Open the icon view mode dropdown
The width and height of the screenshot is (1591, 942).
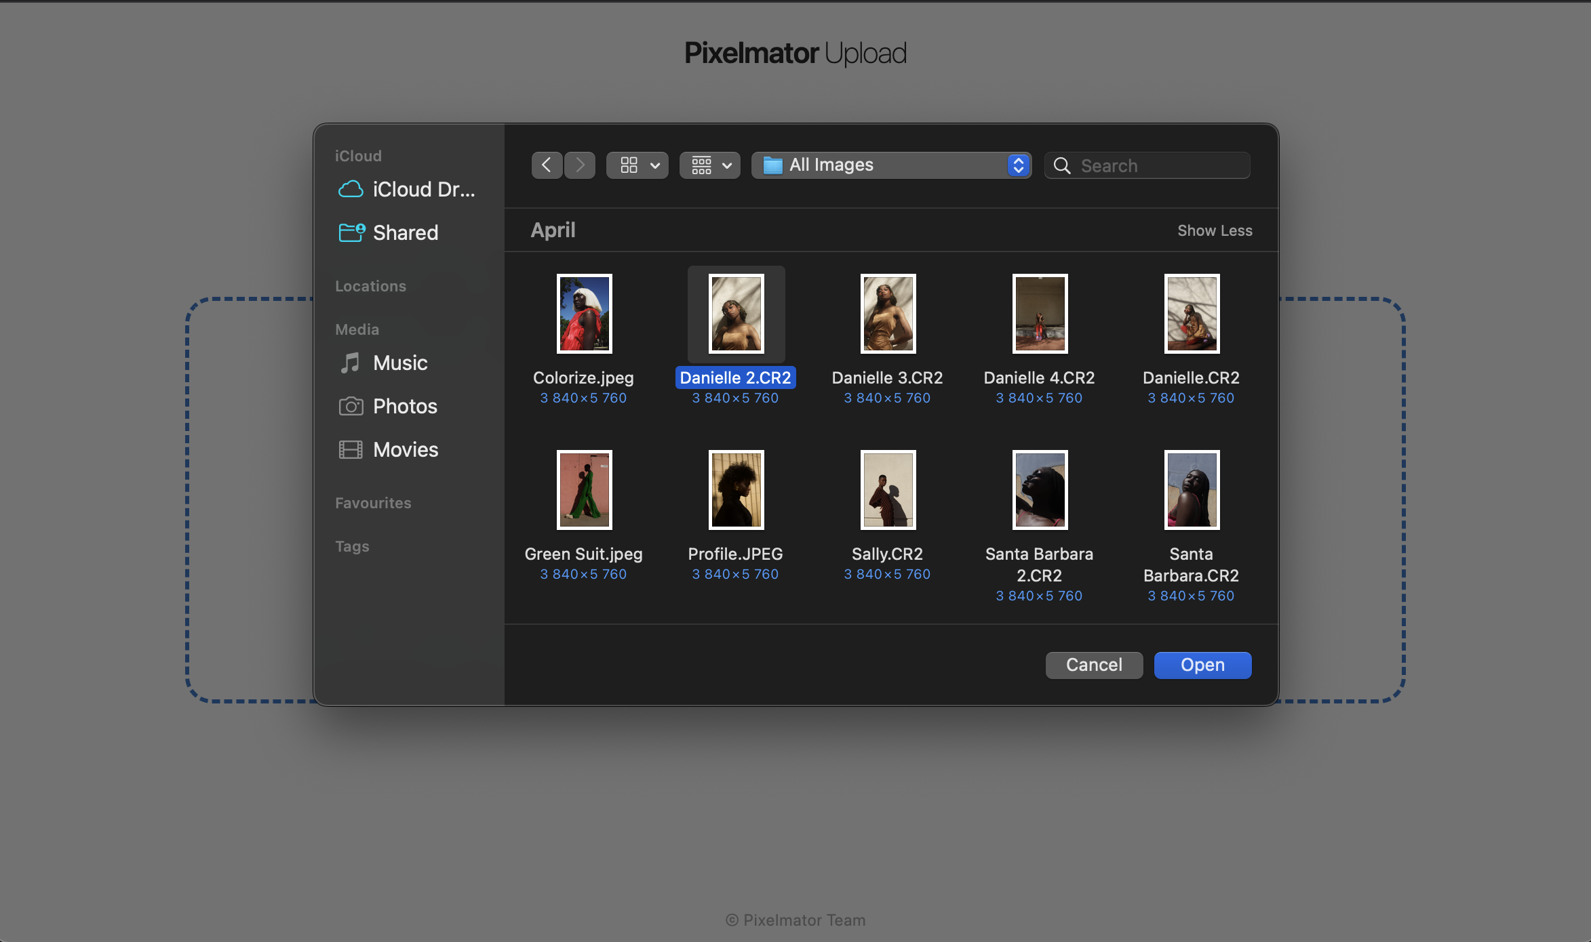click(x=637, y=165)
